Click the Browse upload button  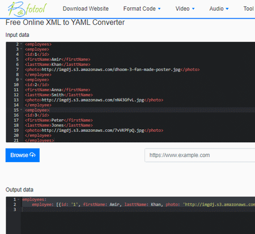pyautogui.click(x=23, y=155)
